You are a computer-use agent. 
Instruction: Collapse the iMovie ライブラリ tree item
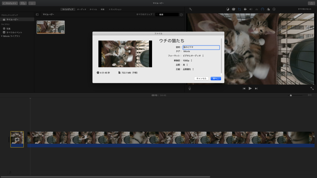(2, 36)
